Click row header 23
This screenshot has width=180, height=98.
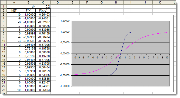tap(4, 90)
